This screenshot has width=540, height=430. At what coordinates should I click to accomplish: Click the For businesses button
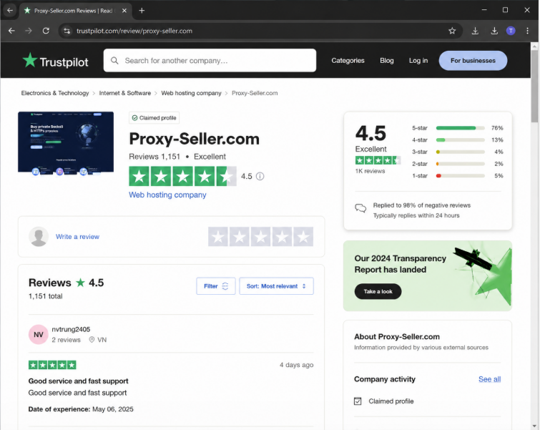click(x=473, y=61)
